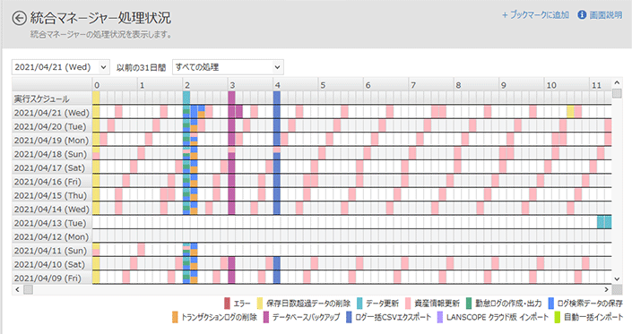Click the horizontal scrollbar left arrow
Image resolution: width=632 pixels, height=334 pixels.
[x=17, y=289]
